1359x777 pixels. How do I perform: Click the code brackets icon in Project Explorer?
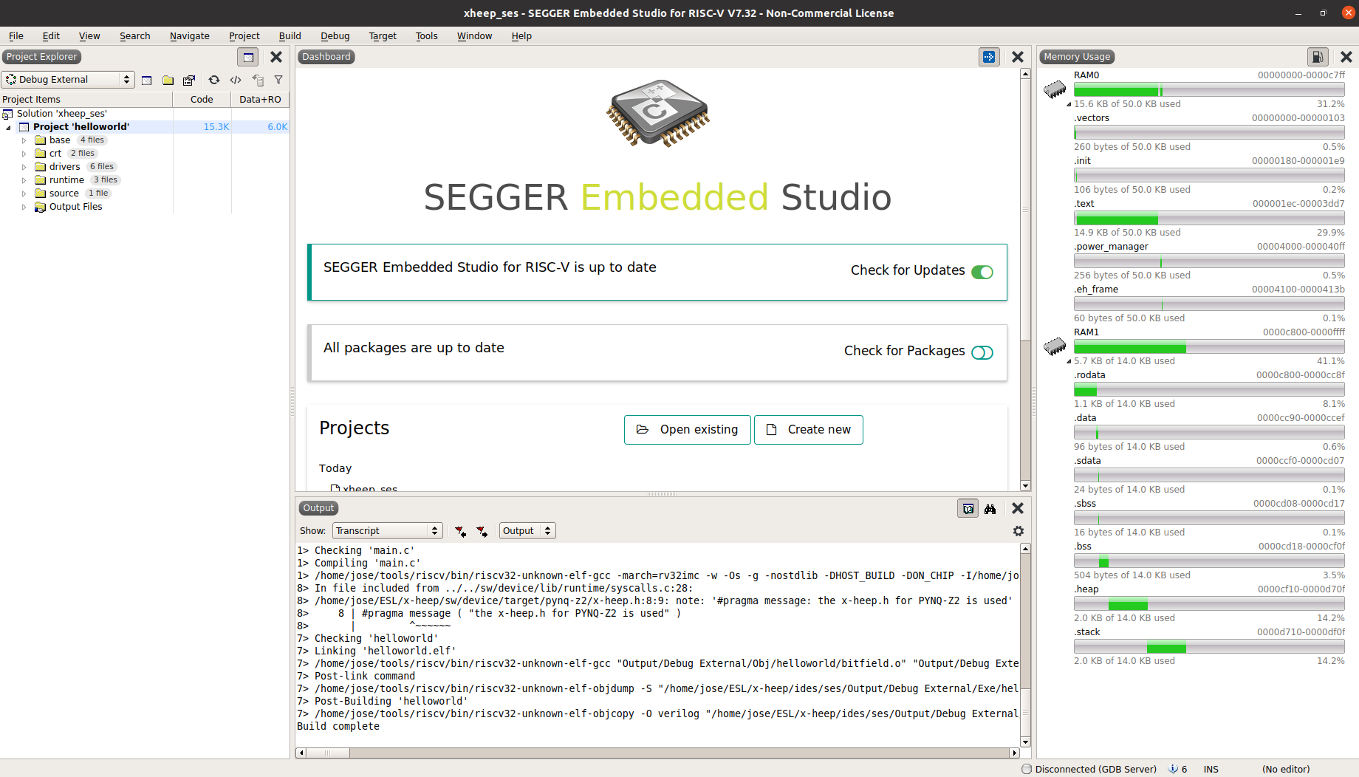236,80
